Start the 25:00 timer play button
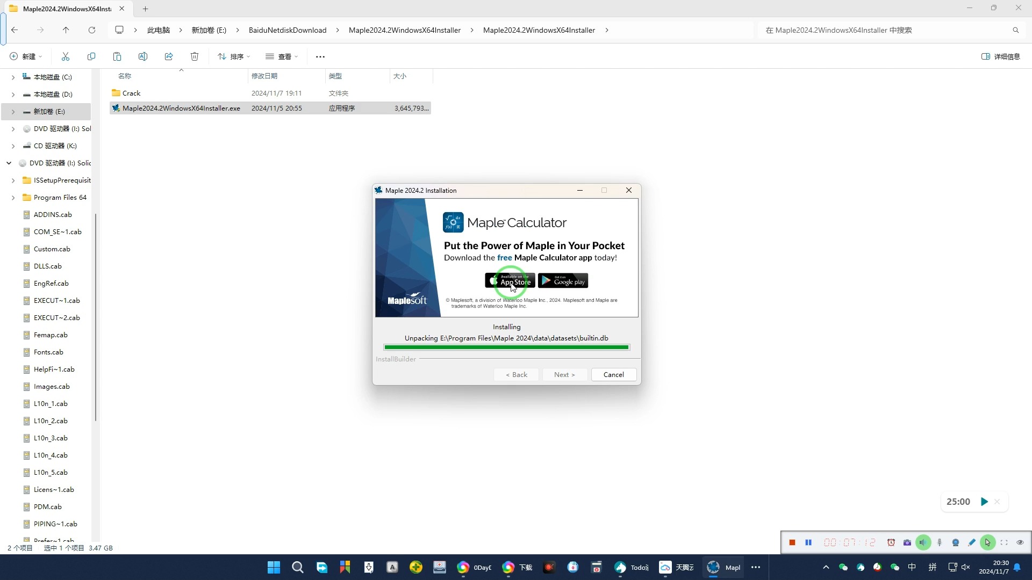 [x=984, y=502]
